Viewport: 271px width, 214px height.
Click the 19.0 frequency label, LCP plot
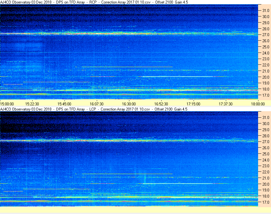click(x=266, y=190)
